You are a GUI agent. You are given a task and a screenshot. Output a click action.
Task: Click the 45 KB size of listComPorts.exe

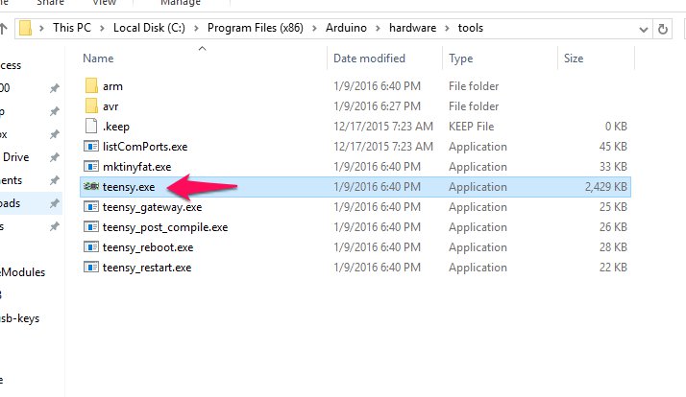[x=613, y=147]
